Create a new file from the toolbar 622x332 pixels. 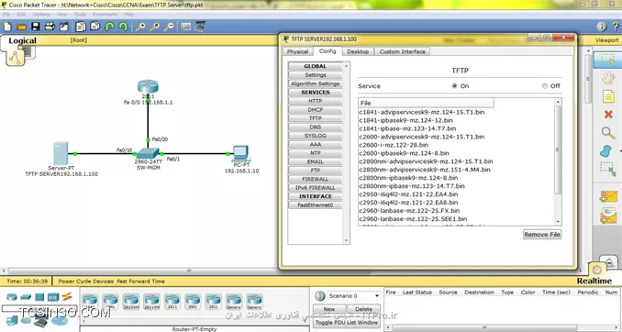[x=7, y=27]
